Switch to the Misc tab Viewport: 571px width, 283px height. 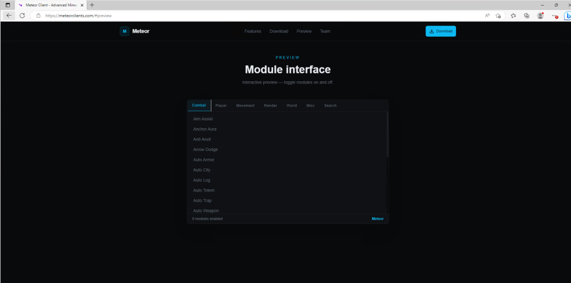[311, 105]
